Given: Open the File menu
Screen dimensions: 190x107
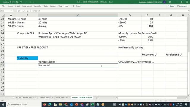Looking at the screenshot, I should pos(3,6).
